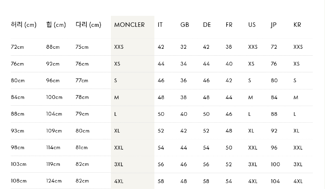325x189 pixels.
Task: Select the IT column header
Action: (160, 25)
